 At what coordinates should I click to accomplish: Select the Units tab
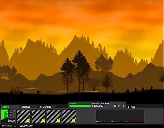(x=6, y=107)
